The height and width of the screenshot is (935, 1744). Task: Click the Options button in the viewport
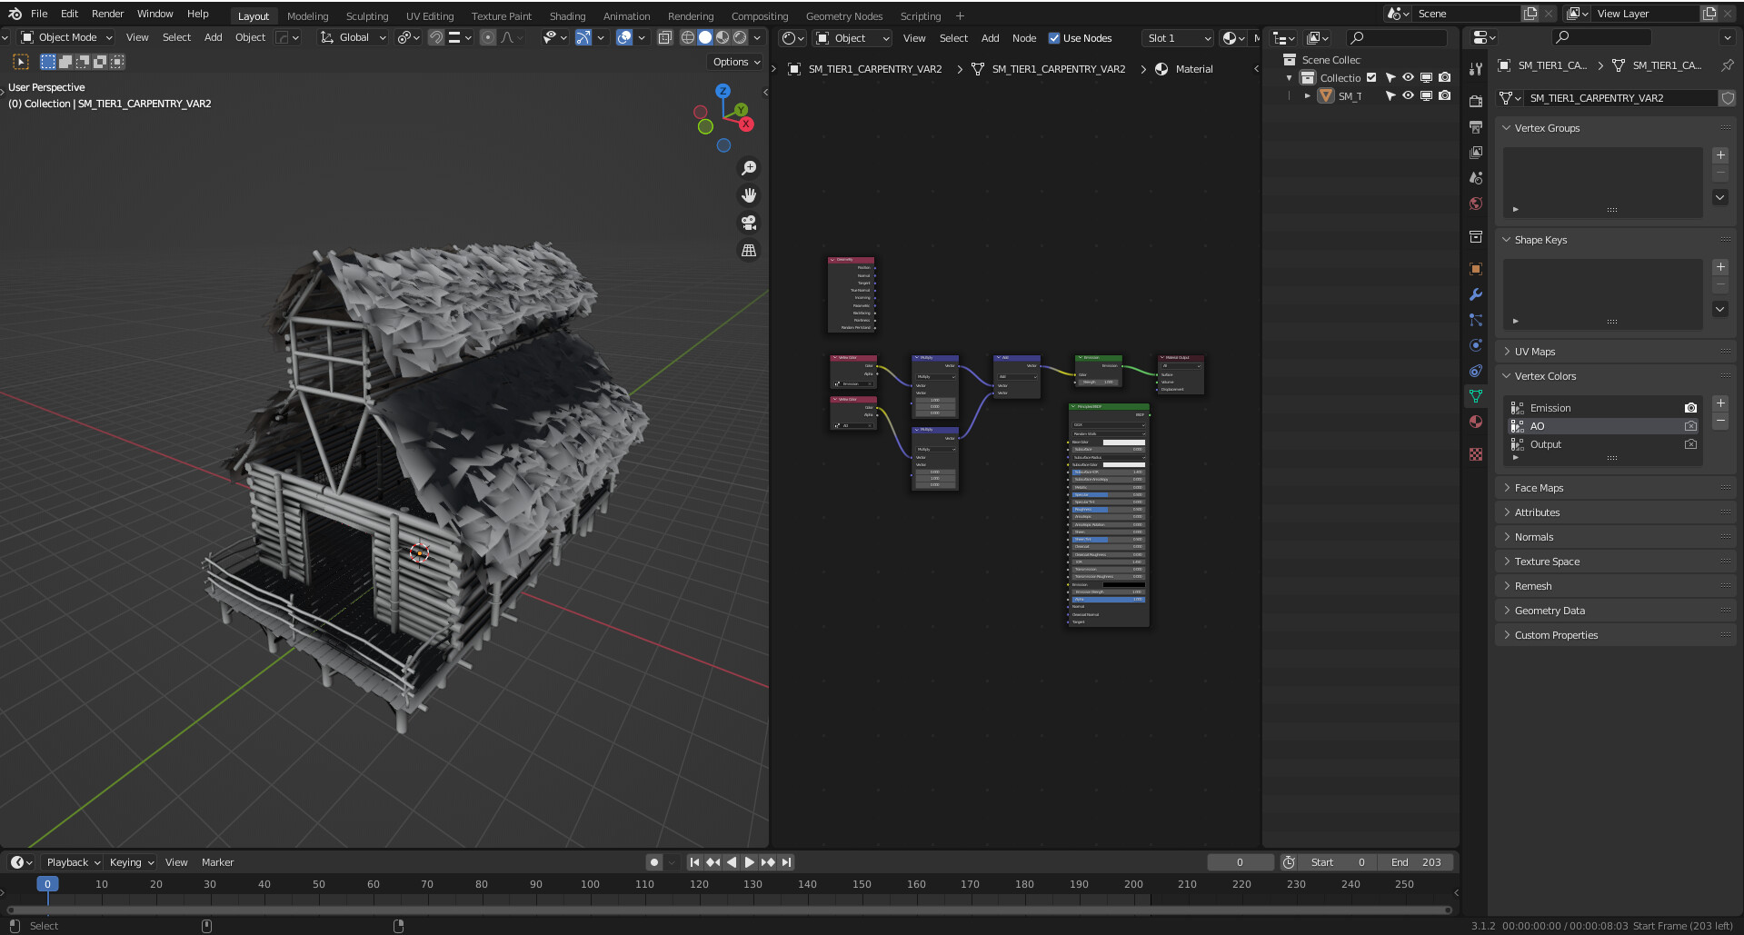(733, 62)
